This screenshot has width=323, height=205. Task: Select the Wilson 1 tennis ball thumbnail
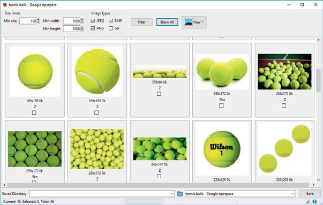coord(222,149)
